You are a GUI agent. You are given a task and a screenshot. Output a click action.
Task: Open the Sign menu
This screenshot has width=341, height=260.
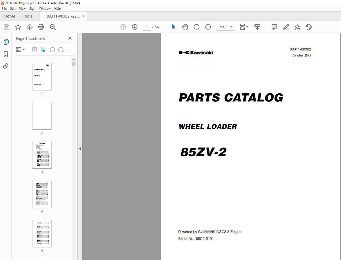pos(32,9)
